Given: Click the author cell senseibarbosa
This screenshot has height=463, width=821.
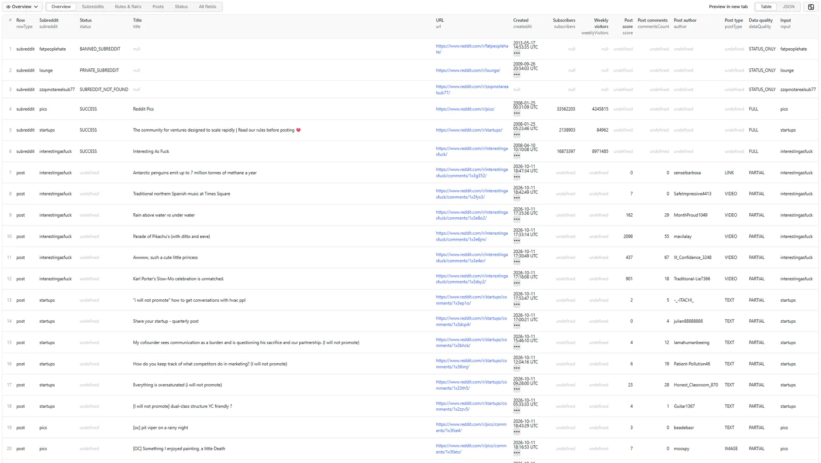Looking at the screenshot, I should click(x=687, y=173).
